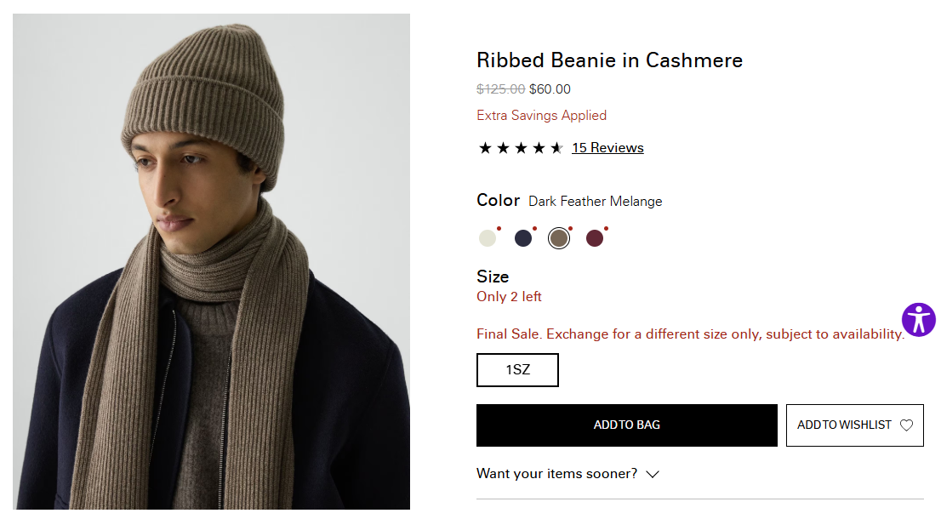
Task: Expand the Want your items sooner section
Action: click(556, 474)
